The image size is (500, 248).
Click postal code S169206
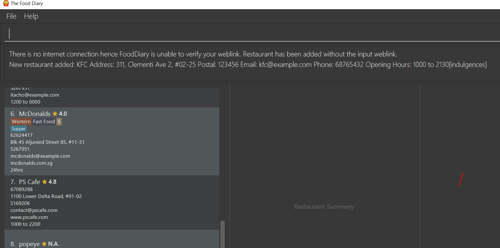click(20, 203)
